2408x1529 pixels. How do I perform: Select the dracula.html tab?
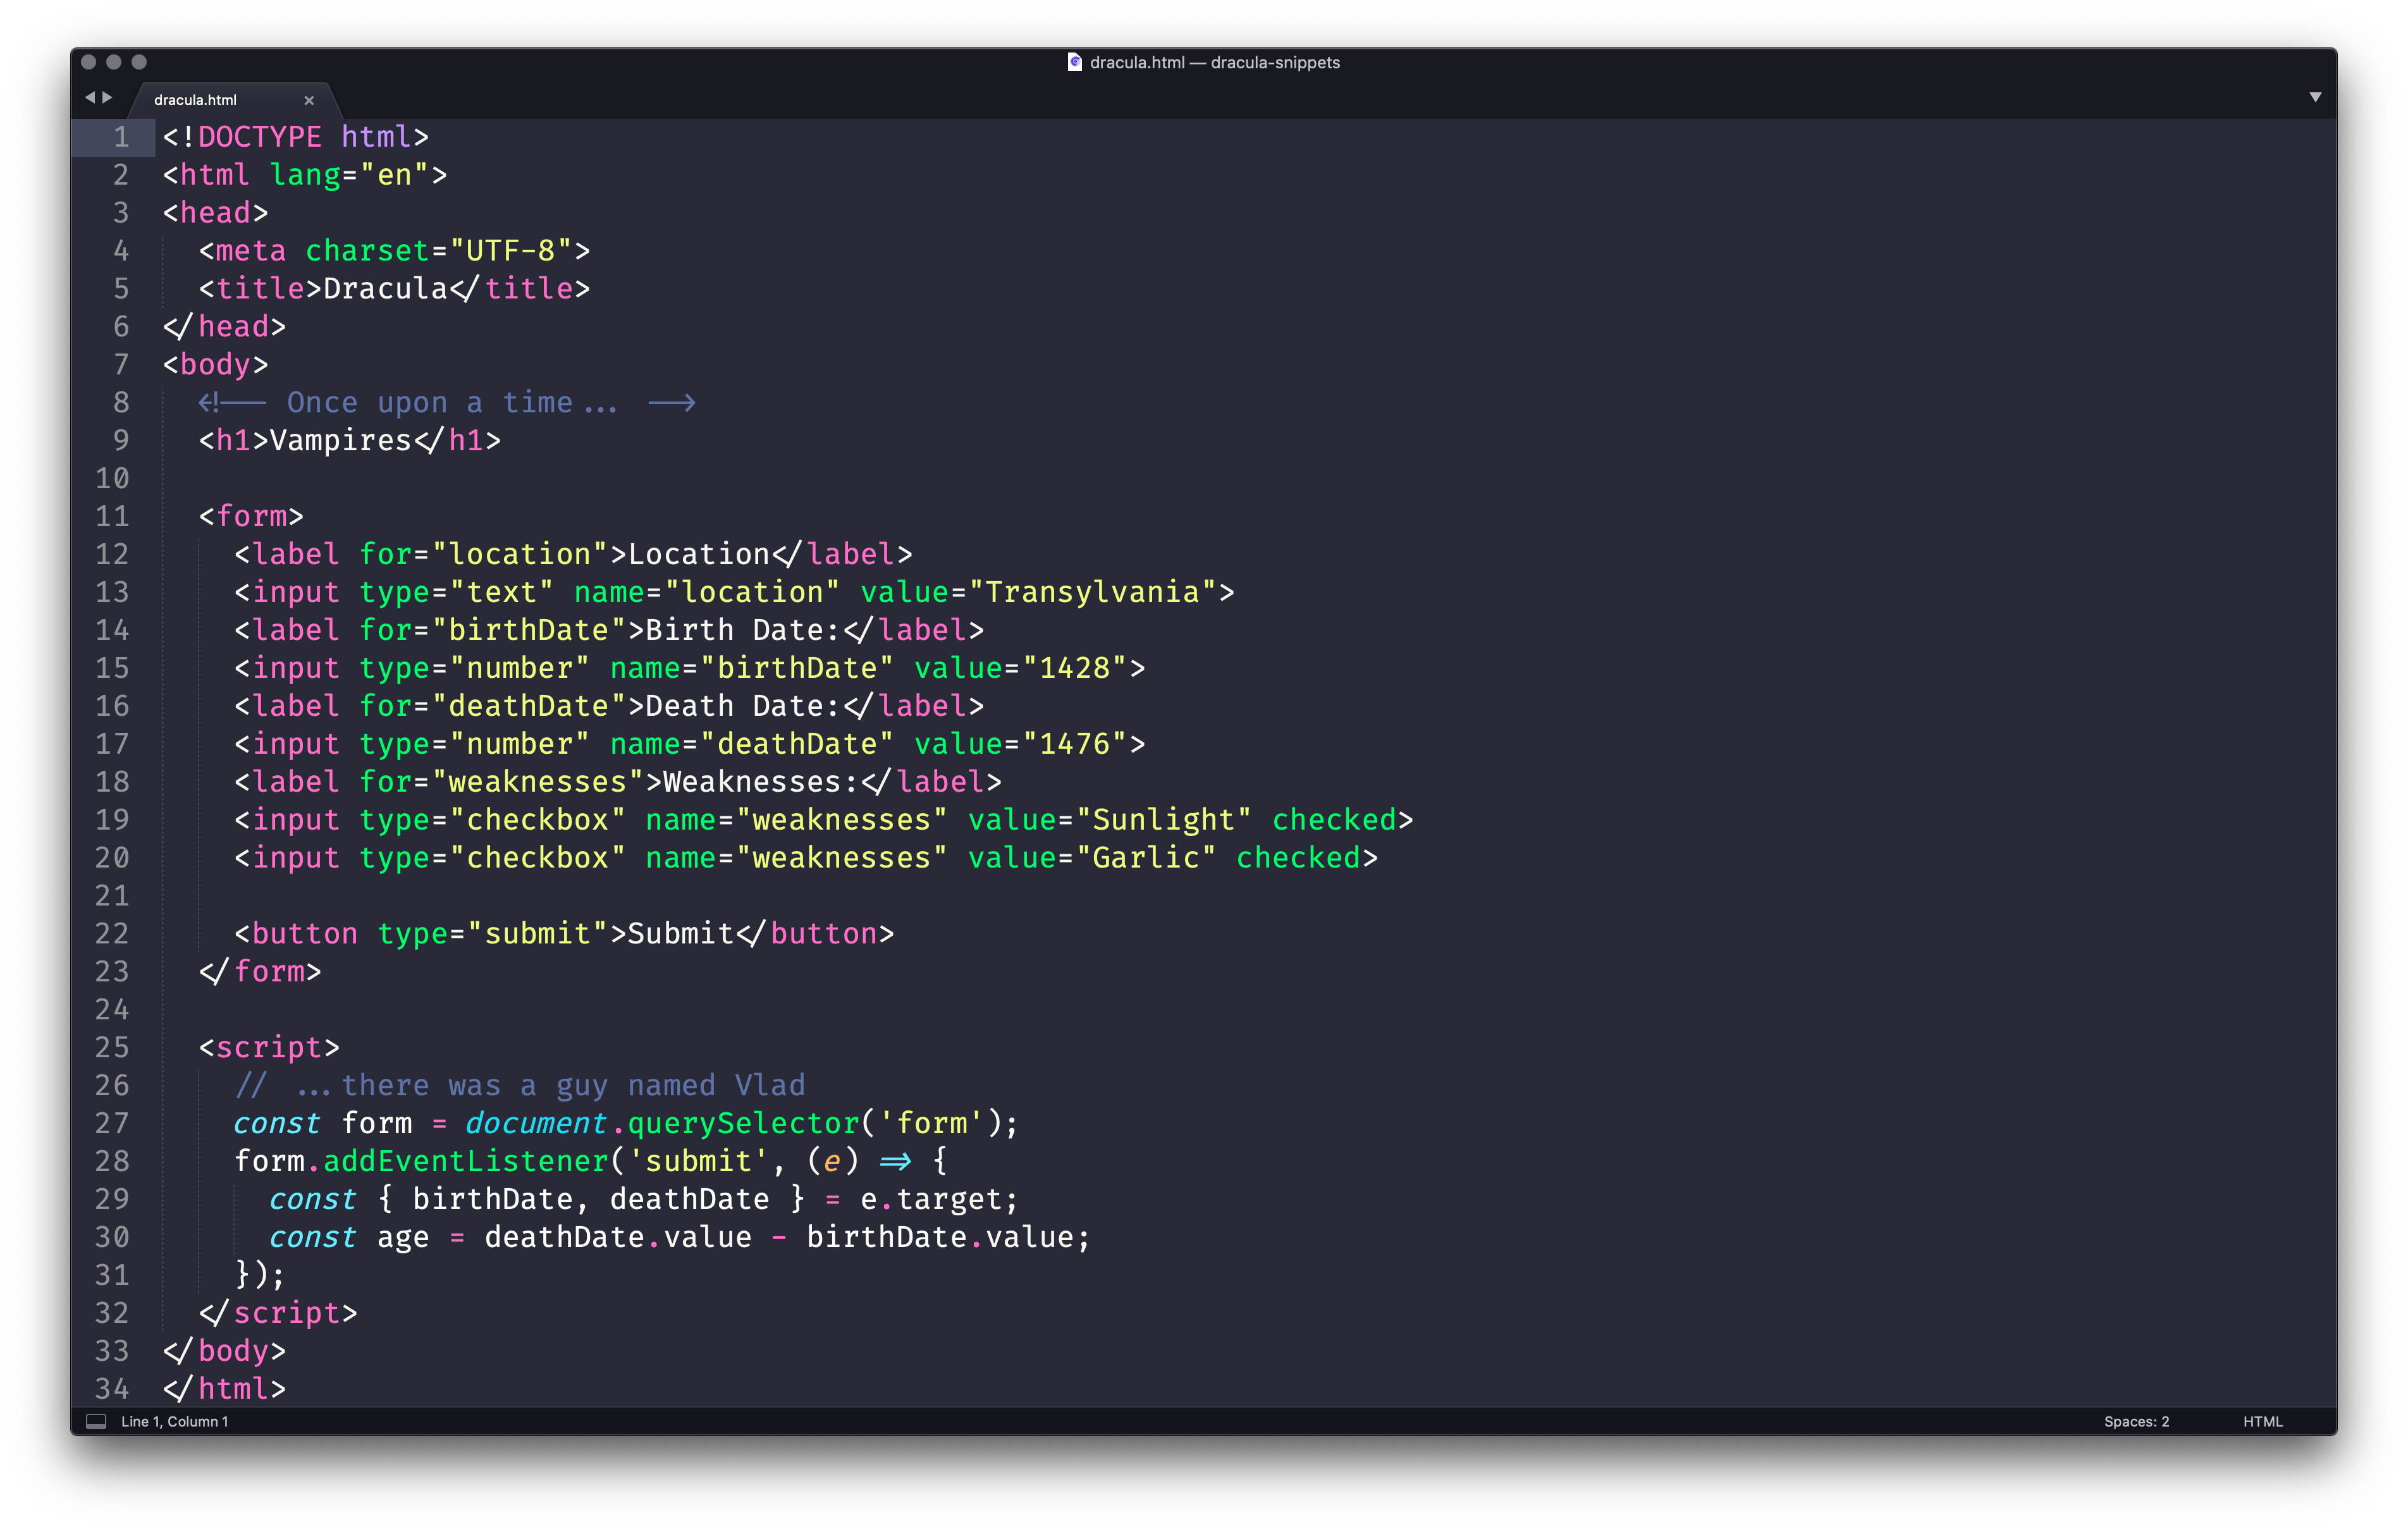[x=196, y=99]
